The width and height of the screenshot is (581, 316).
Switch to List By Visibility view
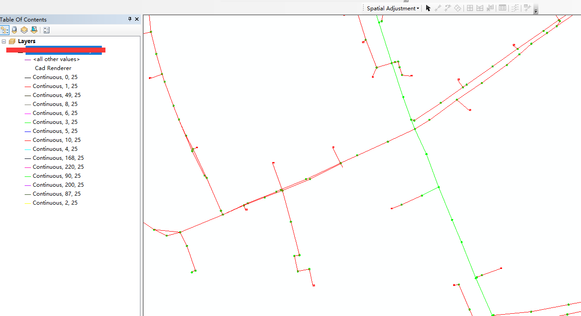(24, 30)
